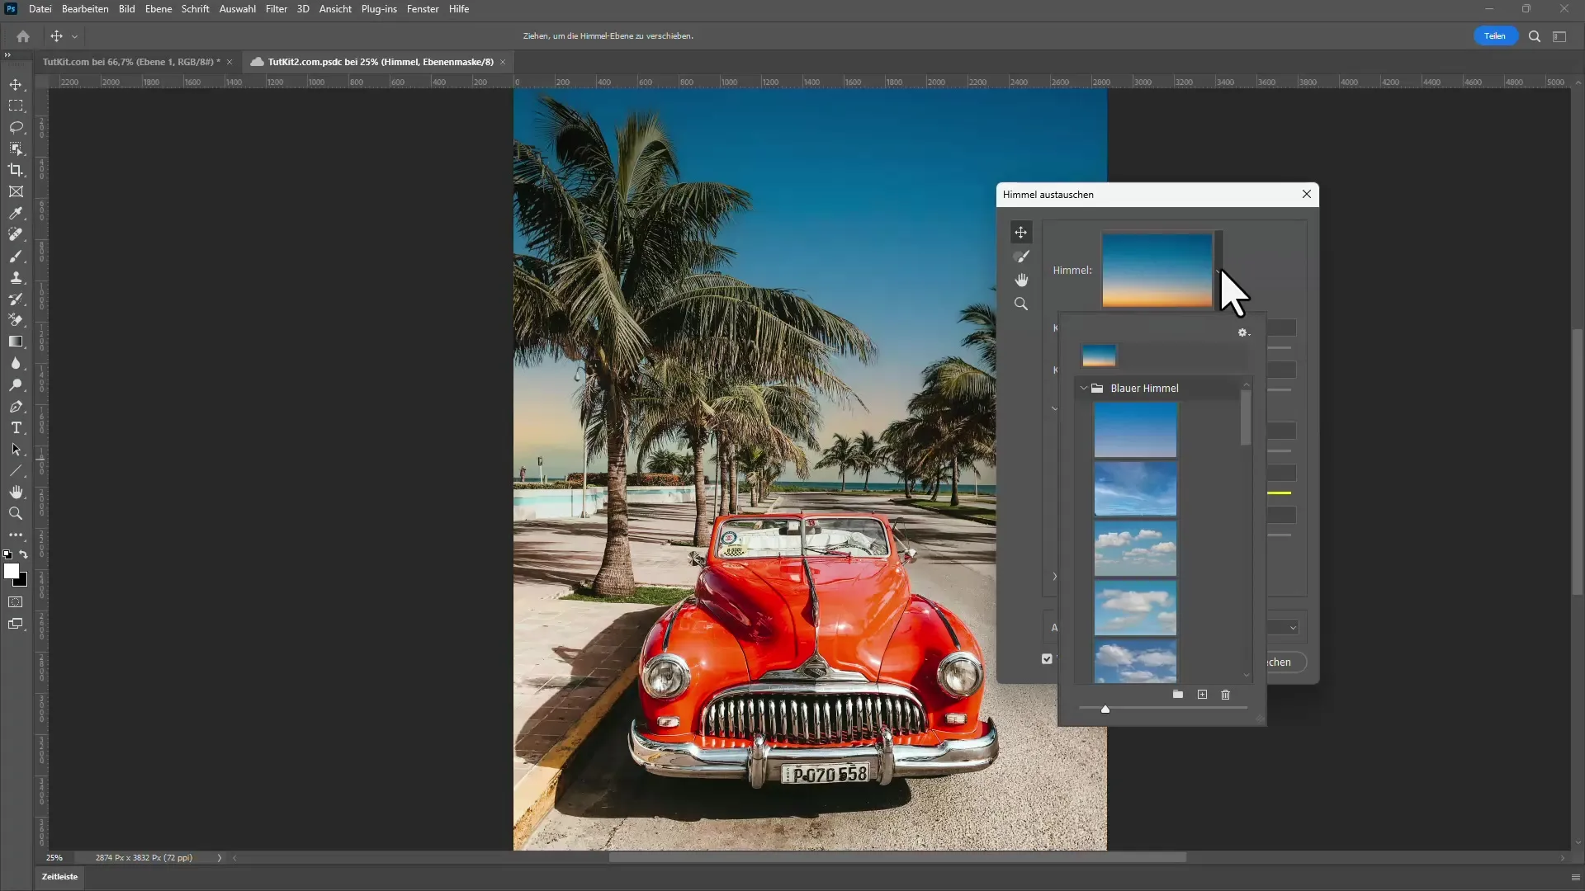Click the Hand tool in sky dialog
This screenshot has width=1585, height=891.
point(1021,280)
